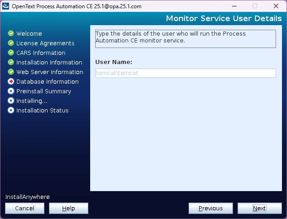
Task: Click the instruction text about monitor service user
Action: [171, 37]
